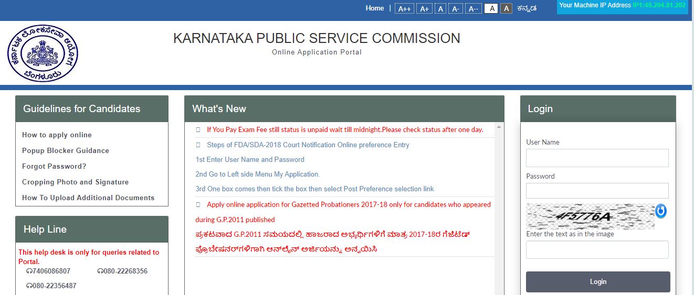Open Cropping Photo and Signature guide
This screenshot has width=694, height=295.
[x=75, y=182]
